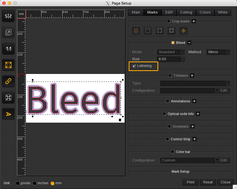Screen dimensions: 237x189
Task: Uncheck the Lettering checkbox
Action: [134, 66]
